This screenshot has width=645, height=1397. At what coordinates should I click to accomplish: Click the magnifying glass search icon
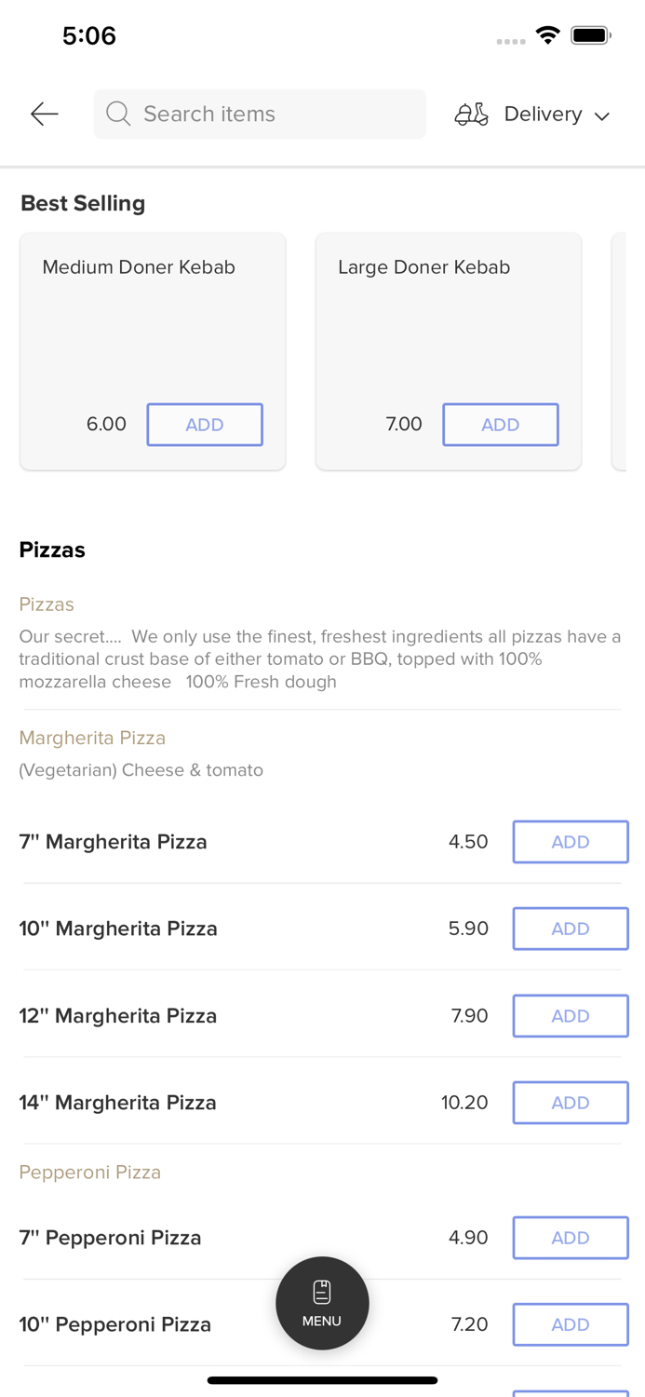(x=117, y=114)
